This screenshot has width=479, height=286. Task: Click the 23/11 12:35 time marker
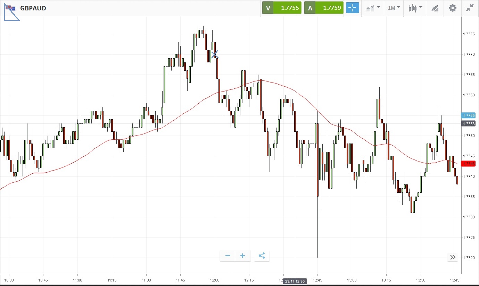tap(295, 281)
